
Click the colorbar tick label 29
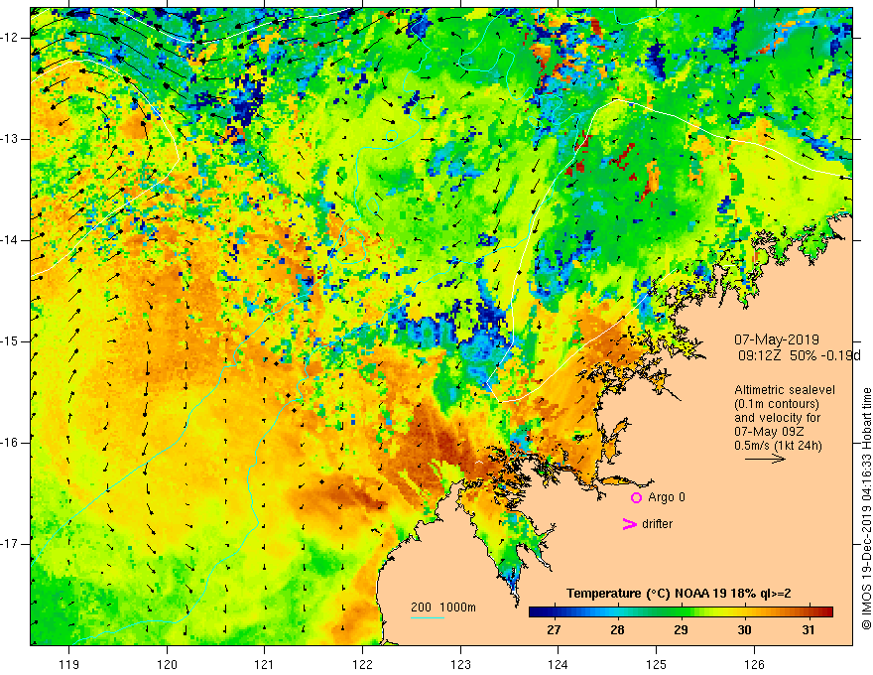point(681,630)
